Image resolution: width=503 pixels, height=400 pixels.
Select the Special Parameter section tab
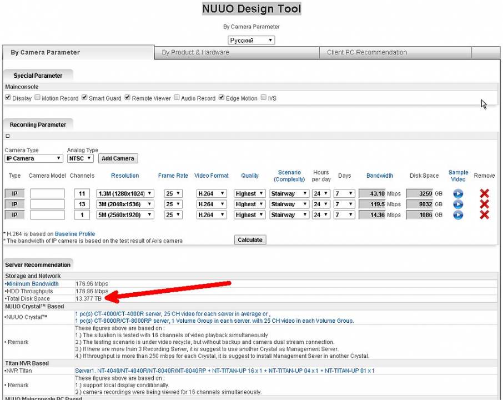38,76
